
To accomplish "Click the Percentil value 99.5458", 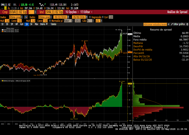I will click(184, 53).
